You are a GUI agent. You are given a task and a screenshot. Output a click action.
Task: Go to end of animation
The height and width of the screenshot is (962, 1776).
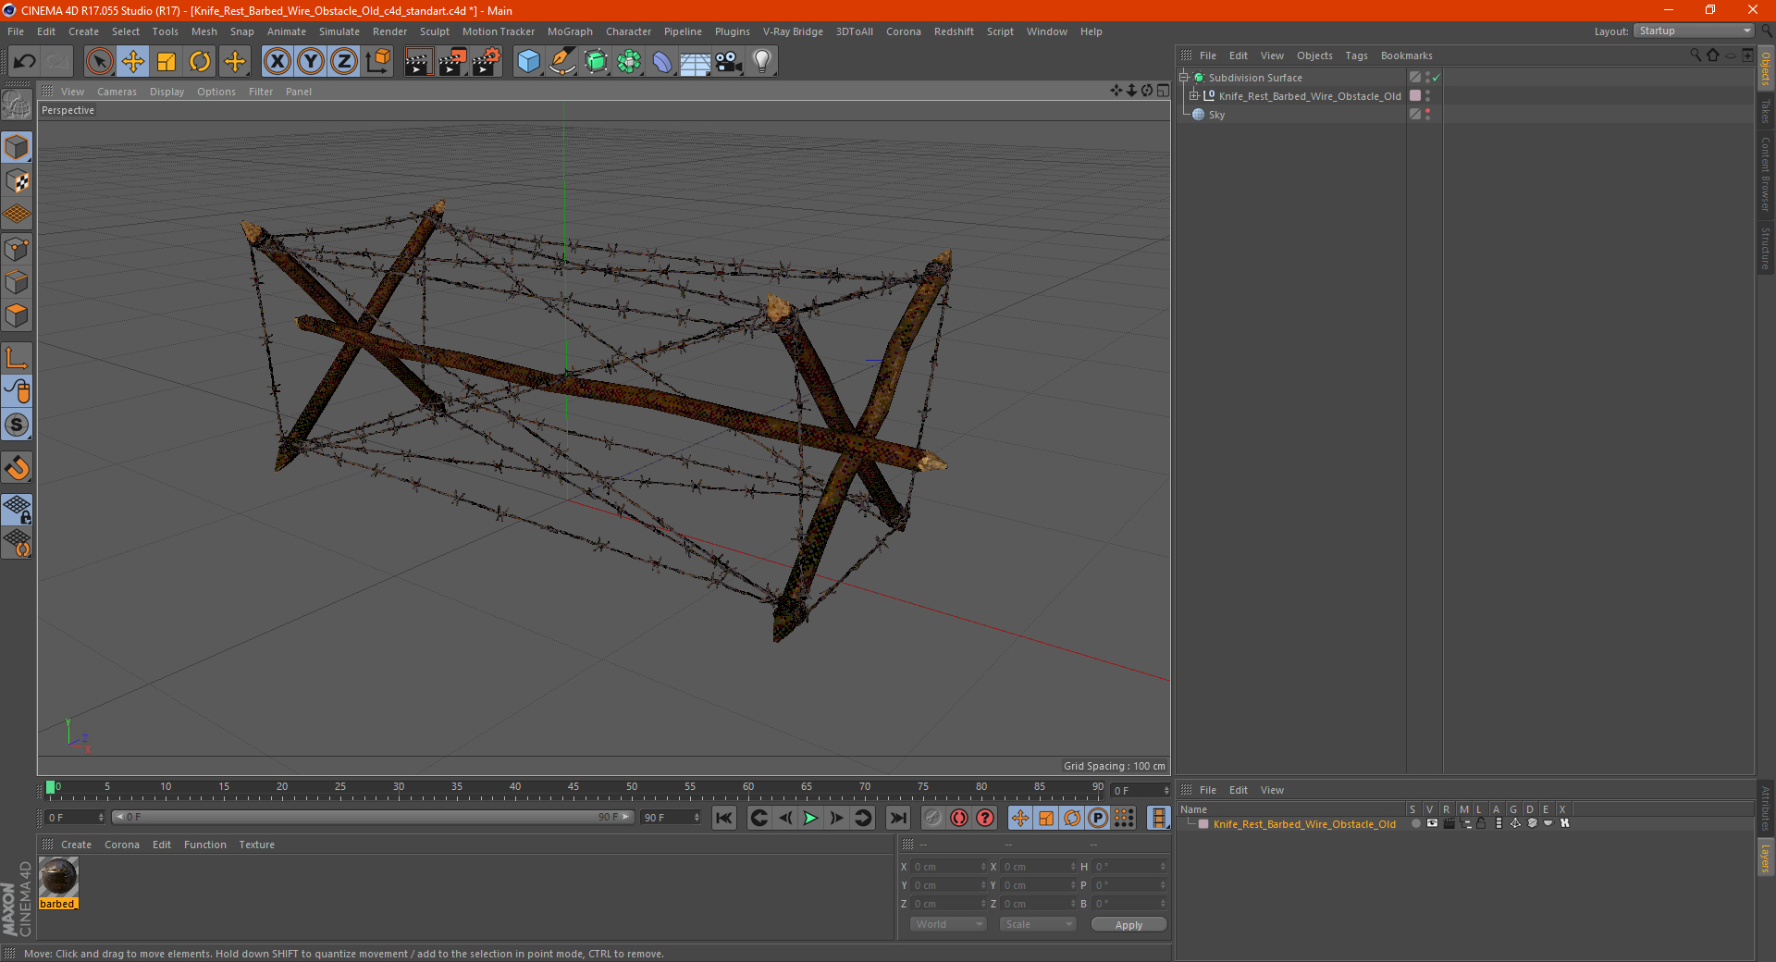pyautogui.click(x=897, y=818)
